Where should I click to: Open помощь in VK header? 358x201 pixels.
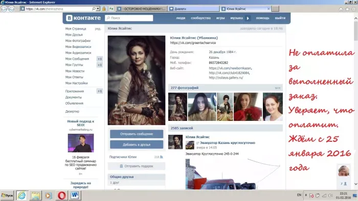pyautogui.click(x=262, y=18)
